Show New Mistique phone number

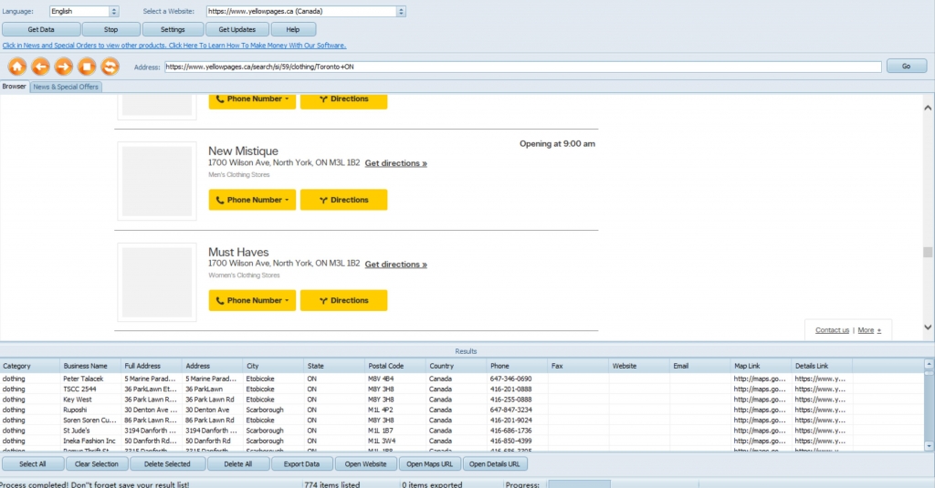[252, 200]
